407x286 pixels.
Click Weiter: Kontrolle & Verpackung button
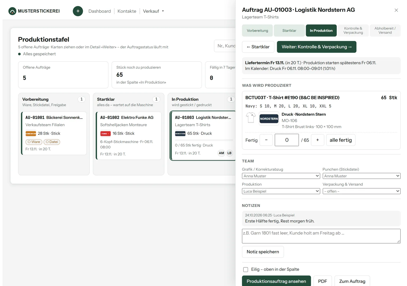click(316, 47)
